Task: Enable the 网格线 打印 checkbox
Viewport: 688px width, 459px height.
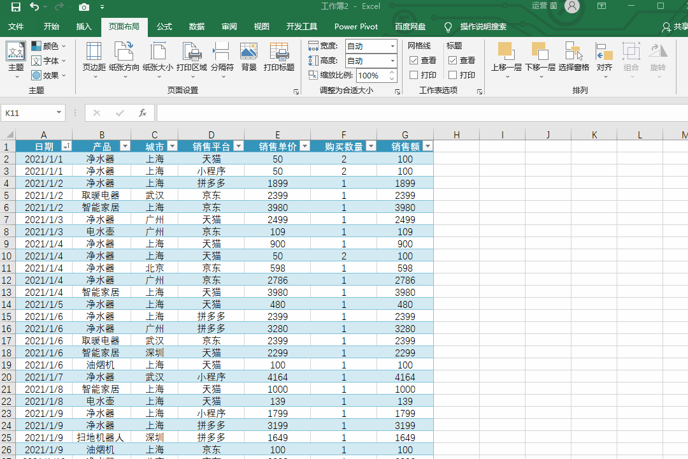Action: pyautogui.click(x=413, y=75)
